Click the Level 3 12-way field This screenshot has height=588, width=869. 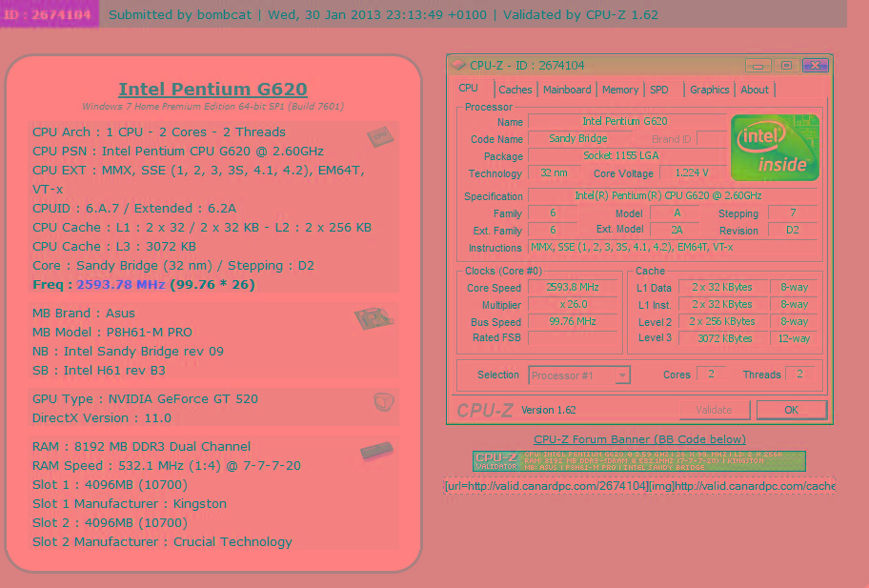pyautogui.click(x=794, y=338)
